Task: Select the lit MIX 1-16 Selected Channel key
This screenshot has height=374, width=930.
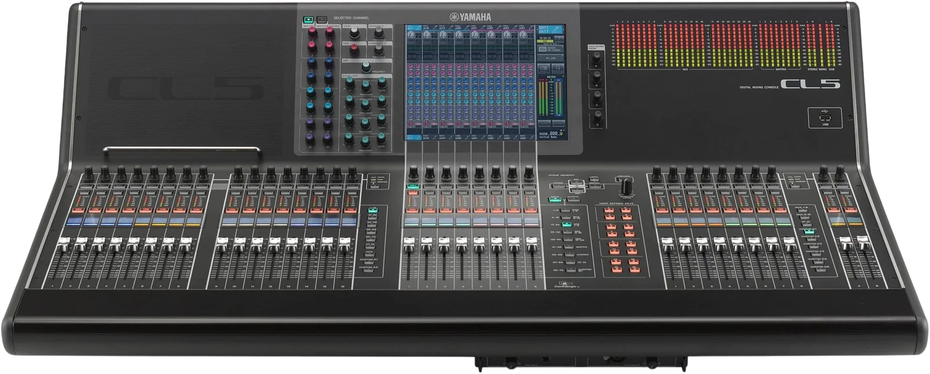Action: pos(308,20)
